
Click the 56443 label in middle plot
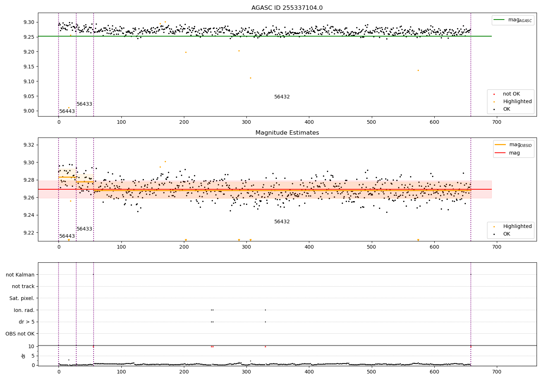67,236
